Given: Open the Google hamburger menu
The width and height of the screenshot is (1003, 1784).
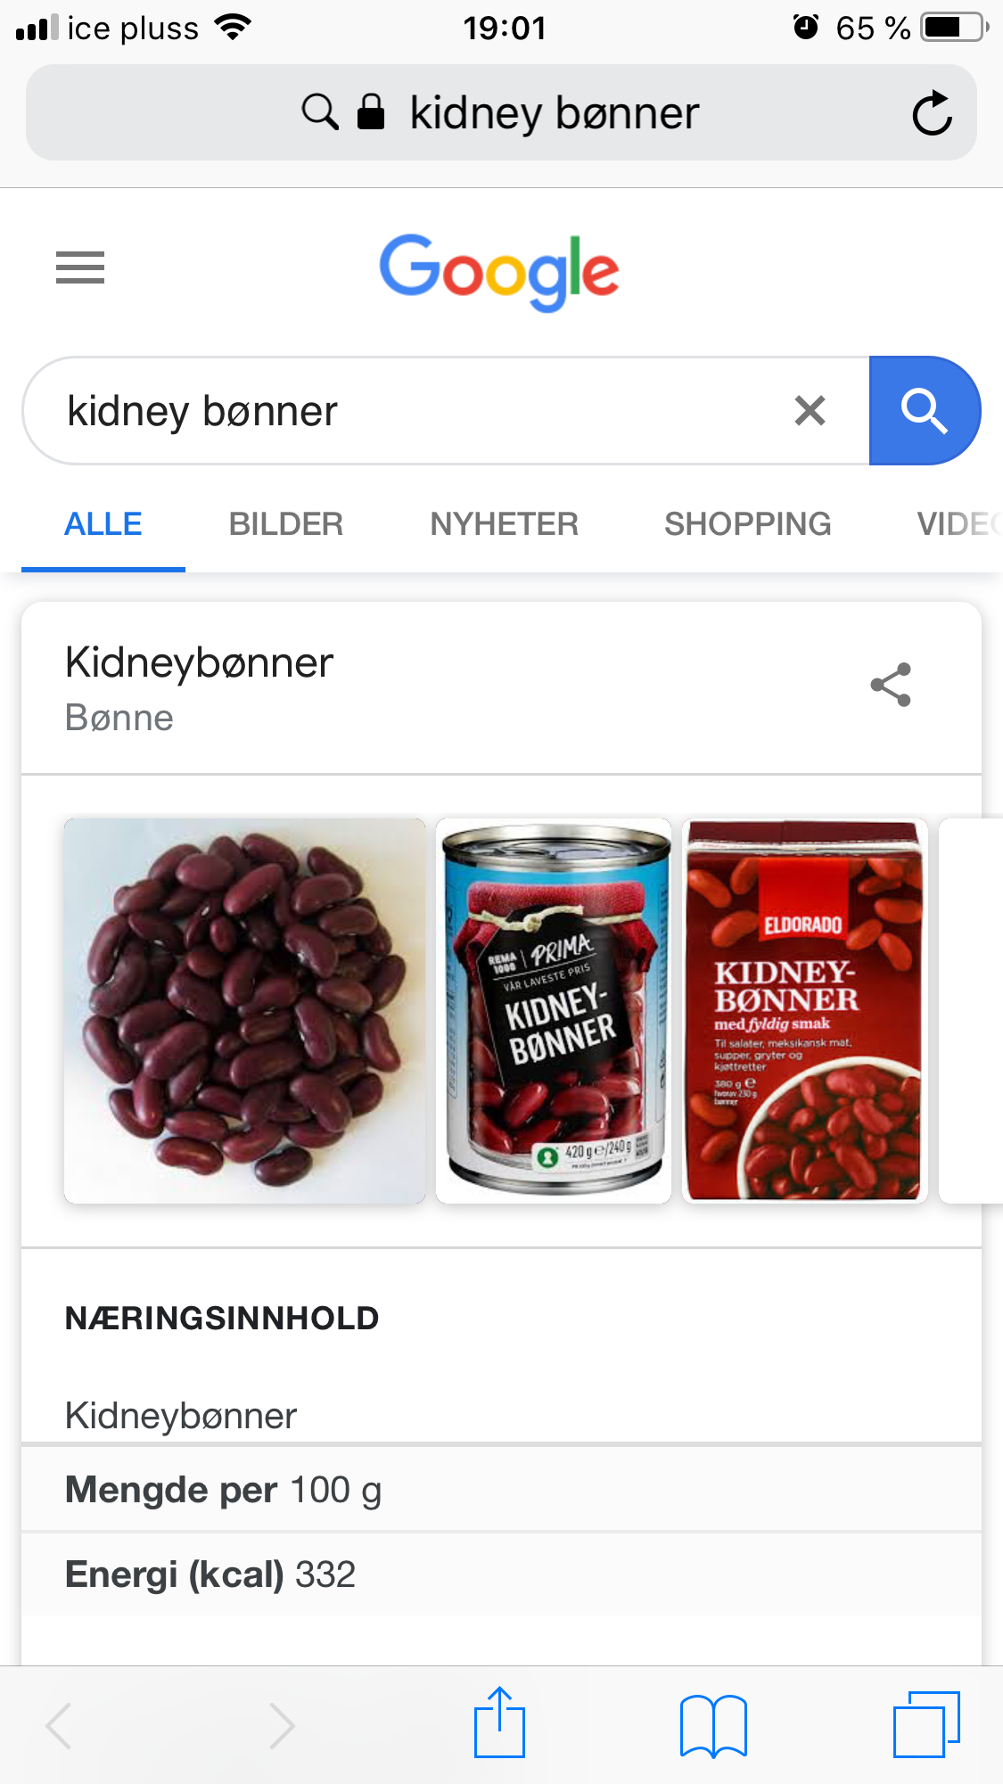Looking at the screenshot, I should (80, 267).
